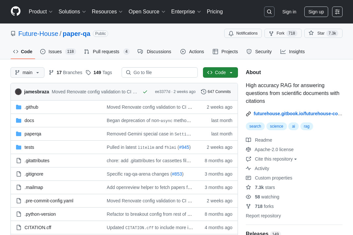Open the Projects tab
Viewport: 353px width, 235px height.
[225, 52]
